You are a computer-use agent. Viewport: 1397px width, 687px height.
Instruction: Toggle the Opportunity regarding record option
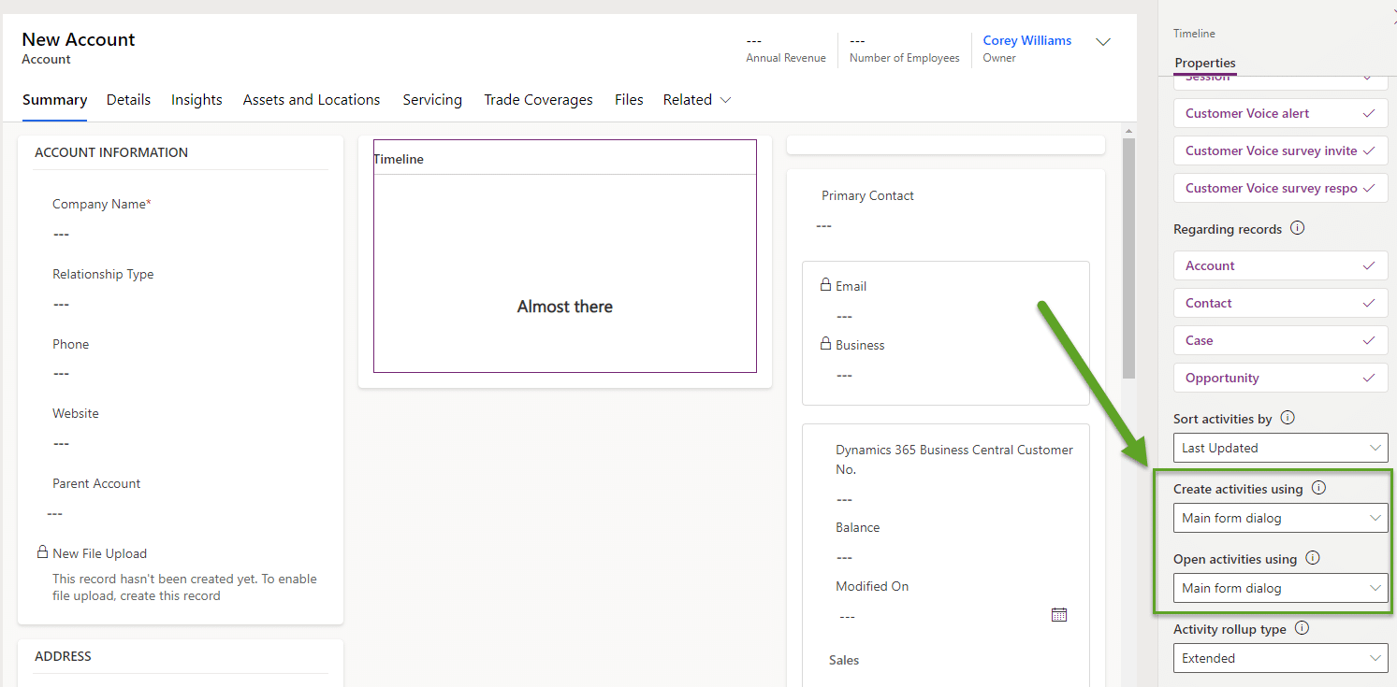[1280, 378]
